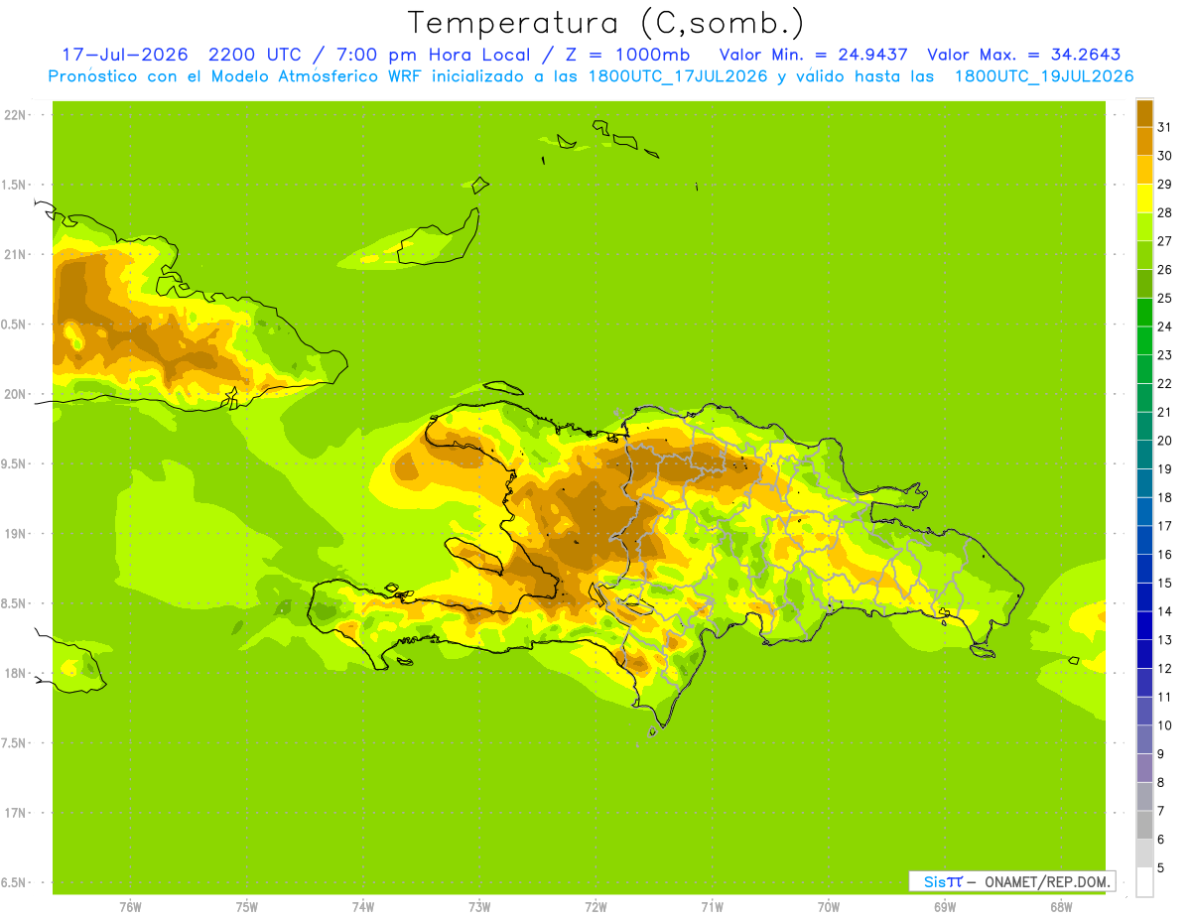Click legend value 20 on color scale
The width and height of the screenshot is (1191, 920).
[1164, 441]
